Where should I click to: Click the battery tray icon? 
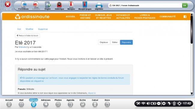pos(154,103)
